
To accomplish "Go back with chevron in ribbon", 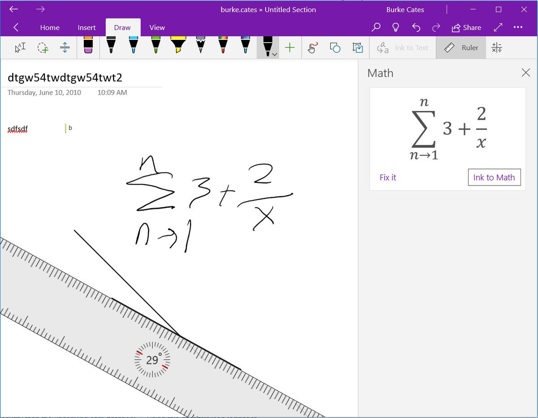I will click(x=16, y=27).
